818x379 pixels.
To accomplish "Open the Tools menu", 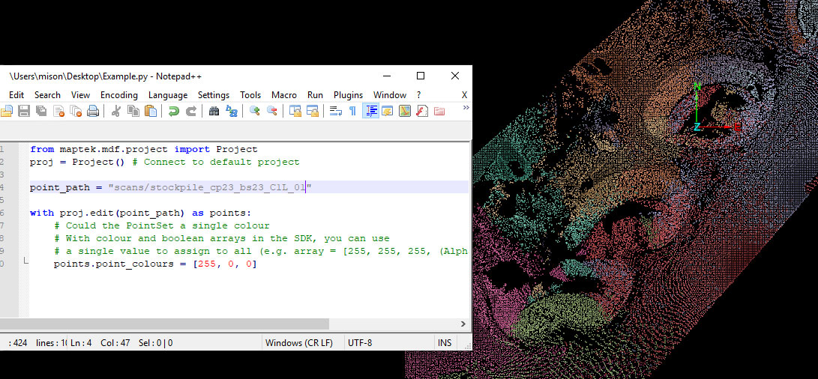I will tap(250, 95).
